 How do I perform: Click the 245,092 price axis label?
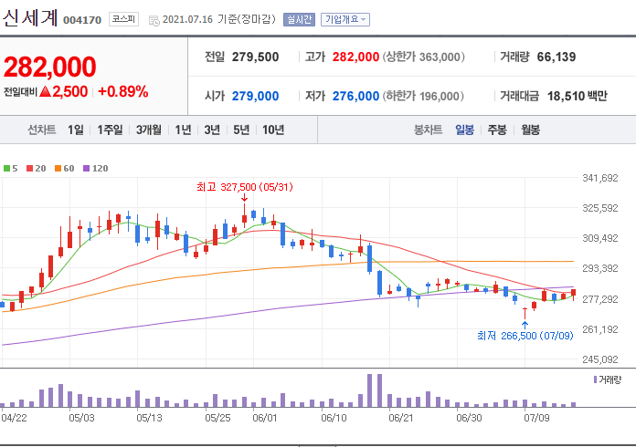(x=600, y=359)
